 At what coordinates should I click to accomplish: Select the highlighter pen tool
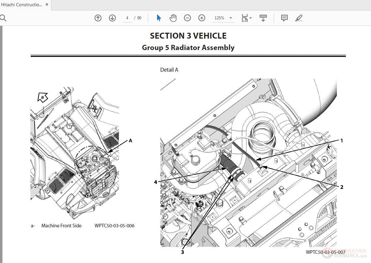coord(299,18)
